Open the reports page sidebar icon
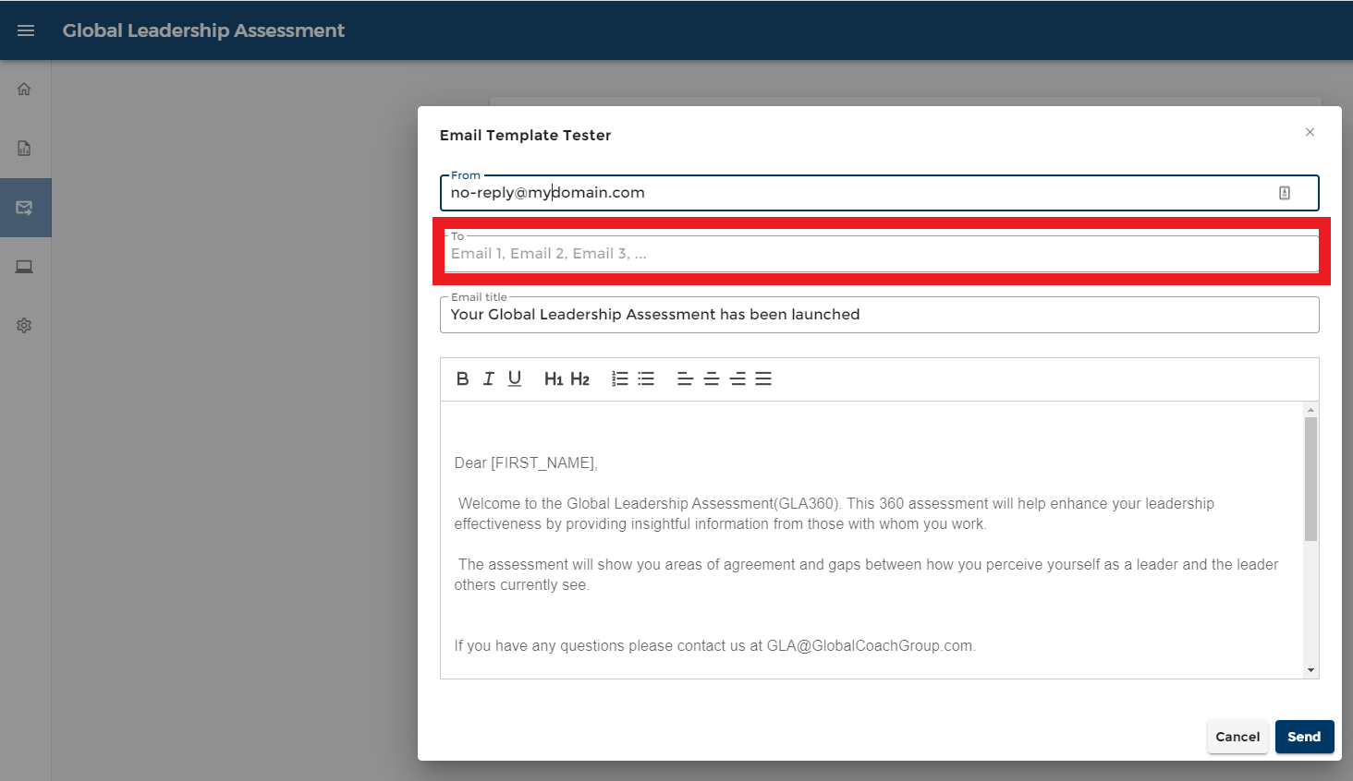1353x781 pixels. point(24,149)
